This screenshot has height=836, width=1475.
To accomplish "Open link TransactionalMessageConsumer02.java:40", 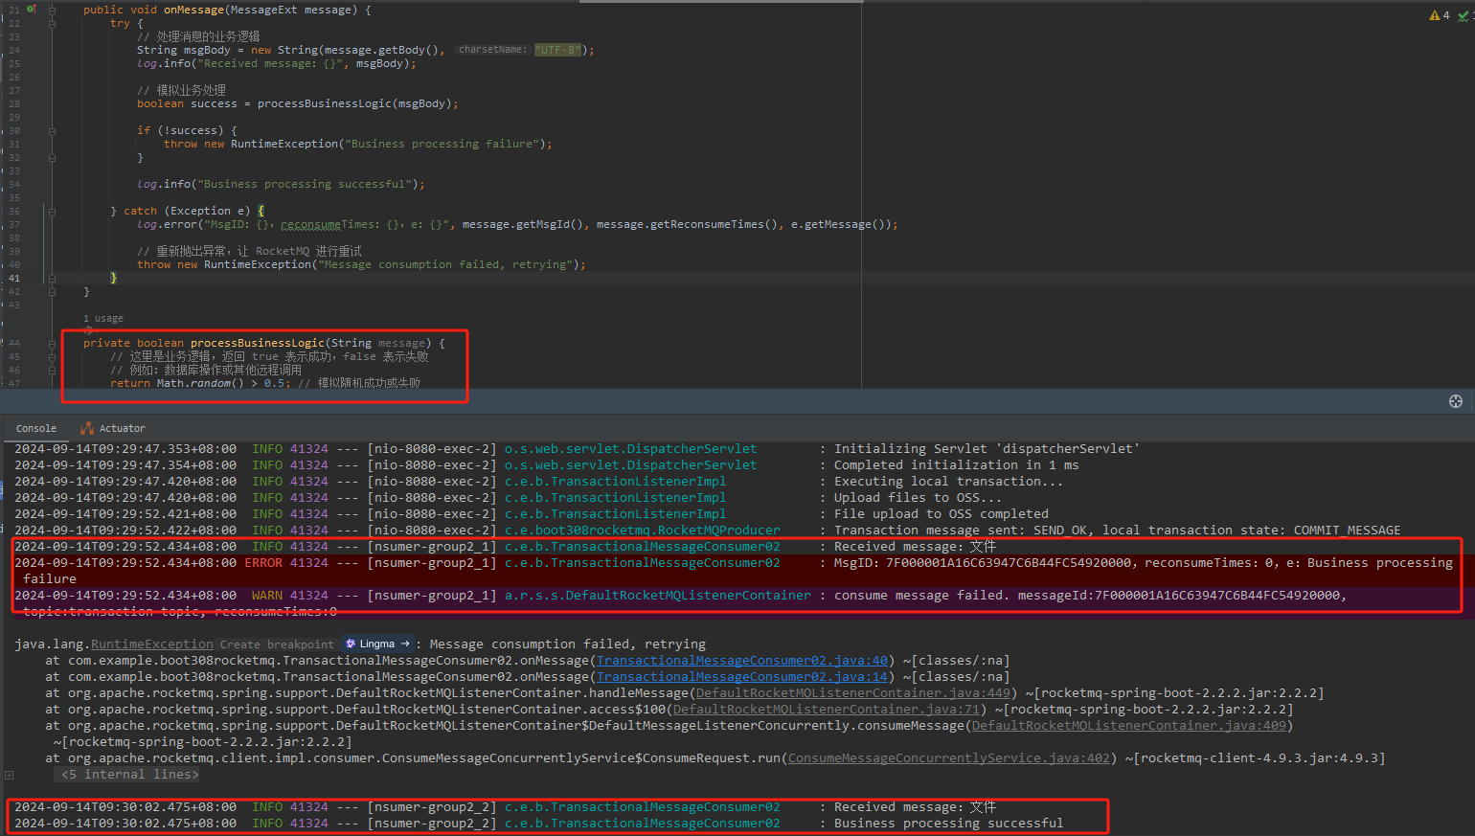I will pos(742,661).
